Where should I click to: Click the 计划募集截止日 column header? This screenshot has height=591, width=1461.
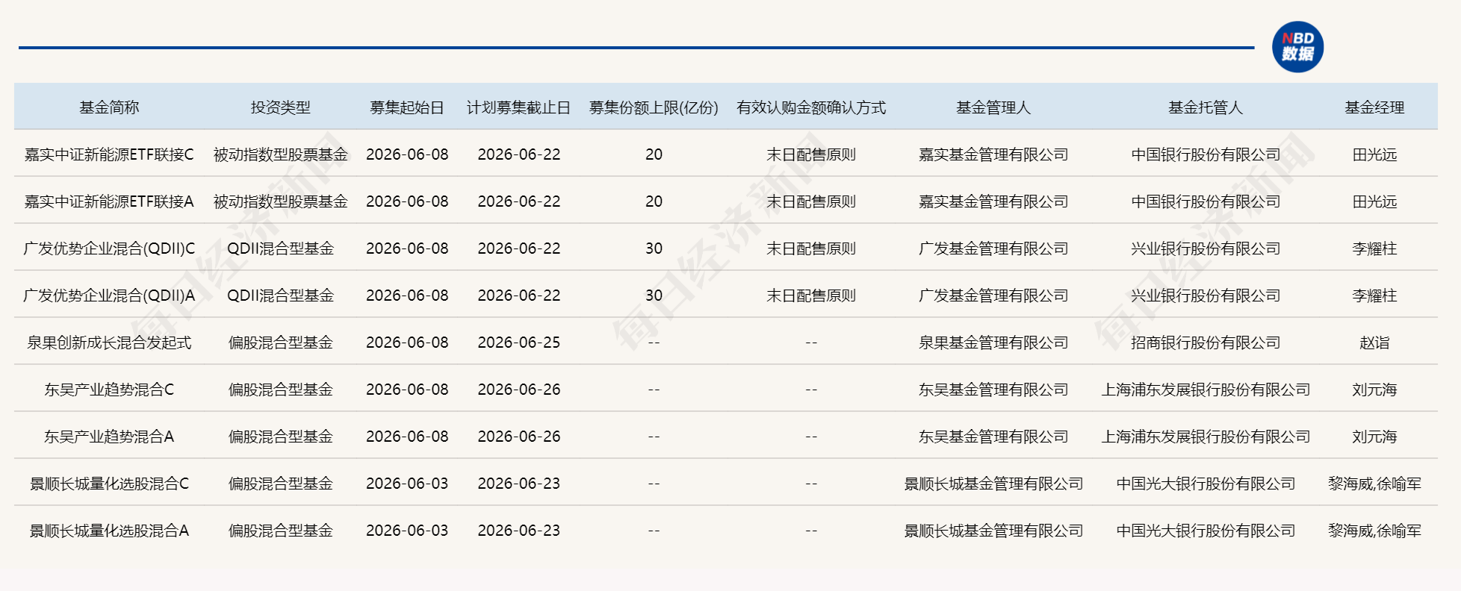(518, 107)
